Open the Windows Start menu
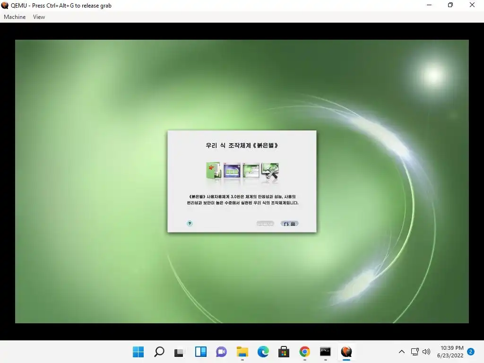484x363 pixels. [138, 352]
